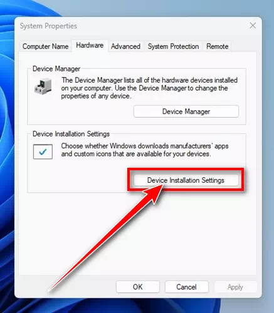
Task: Click the Device Manager hardware icon
Action: [x=43, y=86]
